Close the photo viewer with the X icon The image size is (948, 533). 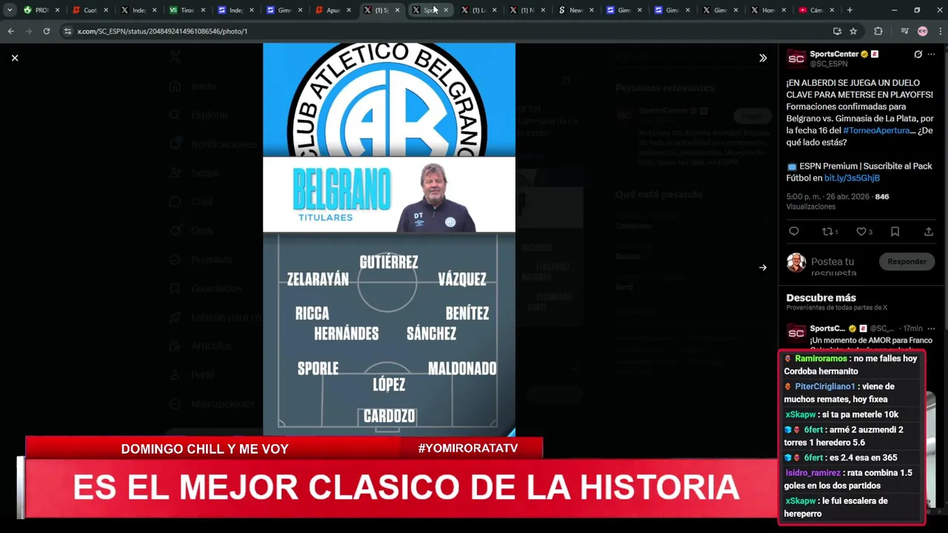(15, 58)
